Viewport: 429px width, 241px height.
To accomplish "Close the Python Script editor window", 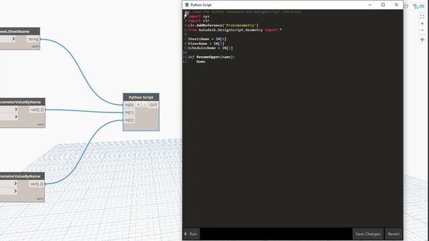I will [396, 5].
